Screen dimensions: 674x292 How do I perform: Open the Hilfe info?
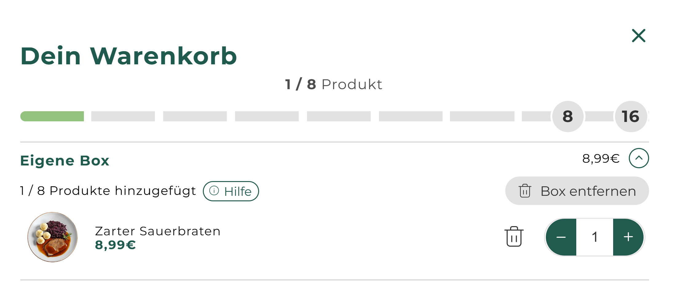tap(231, 191)
